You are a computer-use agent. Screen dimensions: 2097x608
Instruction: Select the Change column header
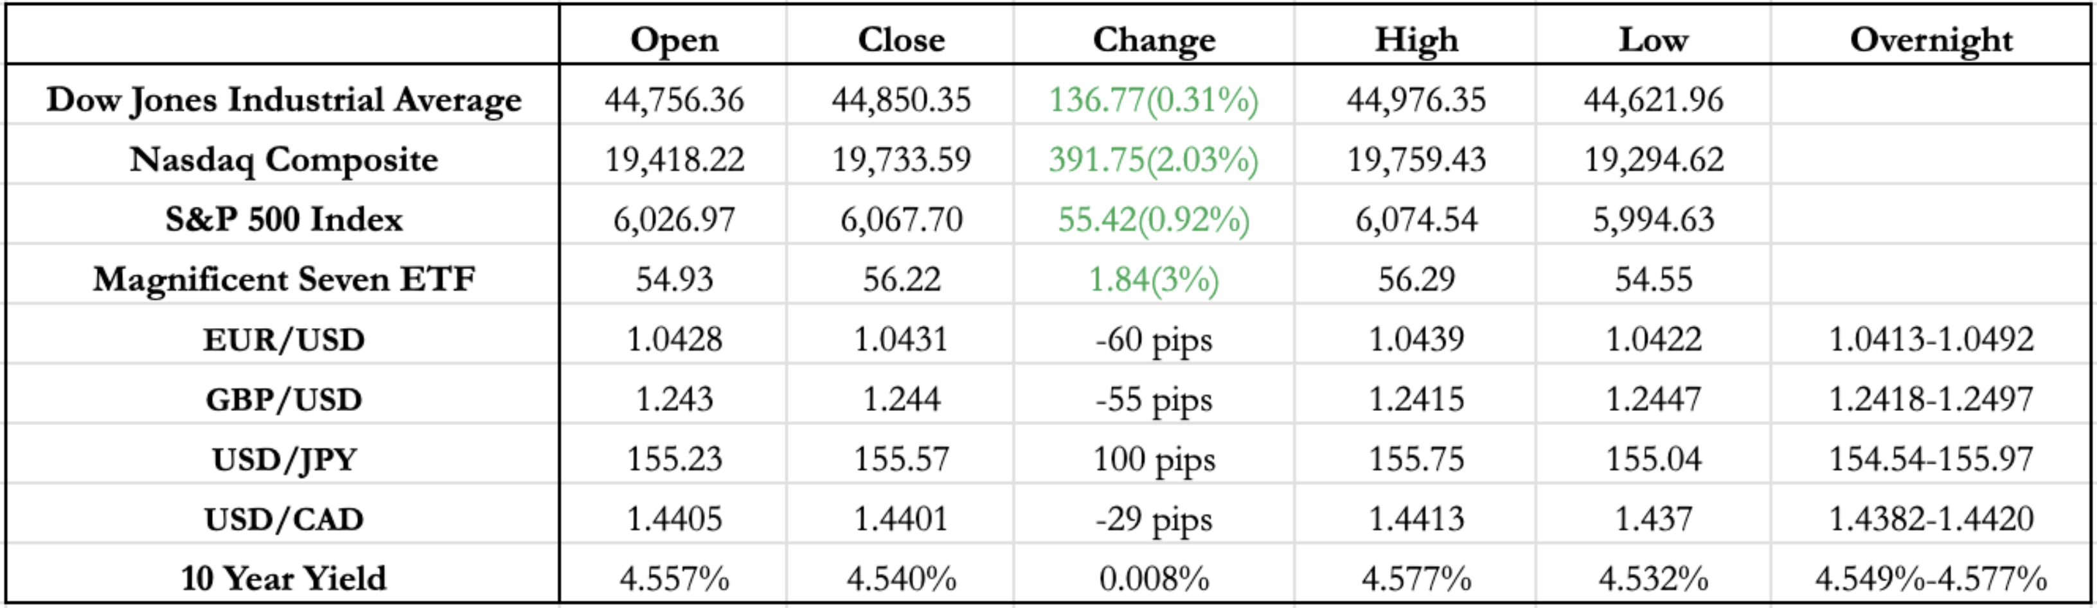coord(1154,39)
